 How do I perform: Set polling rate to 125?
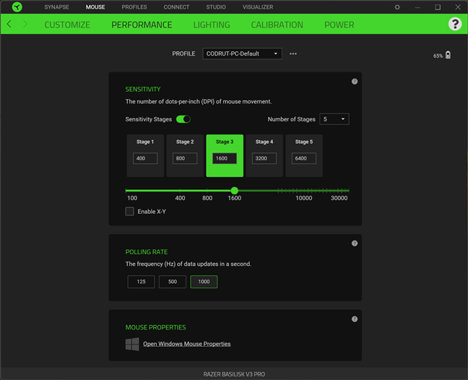(x=141, y=282)
